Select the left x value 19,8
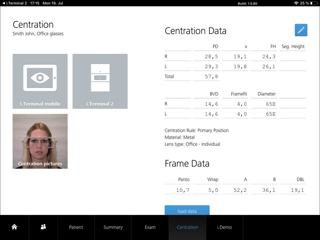Image resolution: width=320 pixels, height=240 pixels. coord(240,67)
